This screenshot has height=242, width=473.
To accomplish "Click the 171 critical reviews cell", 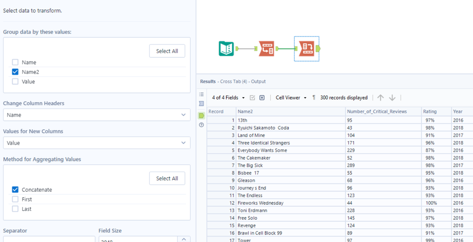I will (384, 143).
